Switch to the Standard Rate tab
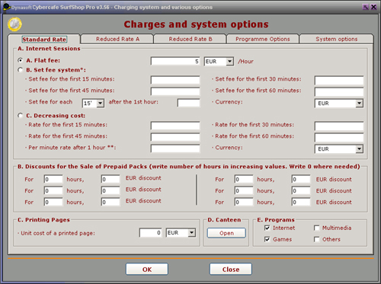The height and width of the screenshot is (284, 381). [x=44, y=40]
